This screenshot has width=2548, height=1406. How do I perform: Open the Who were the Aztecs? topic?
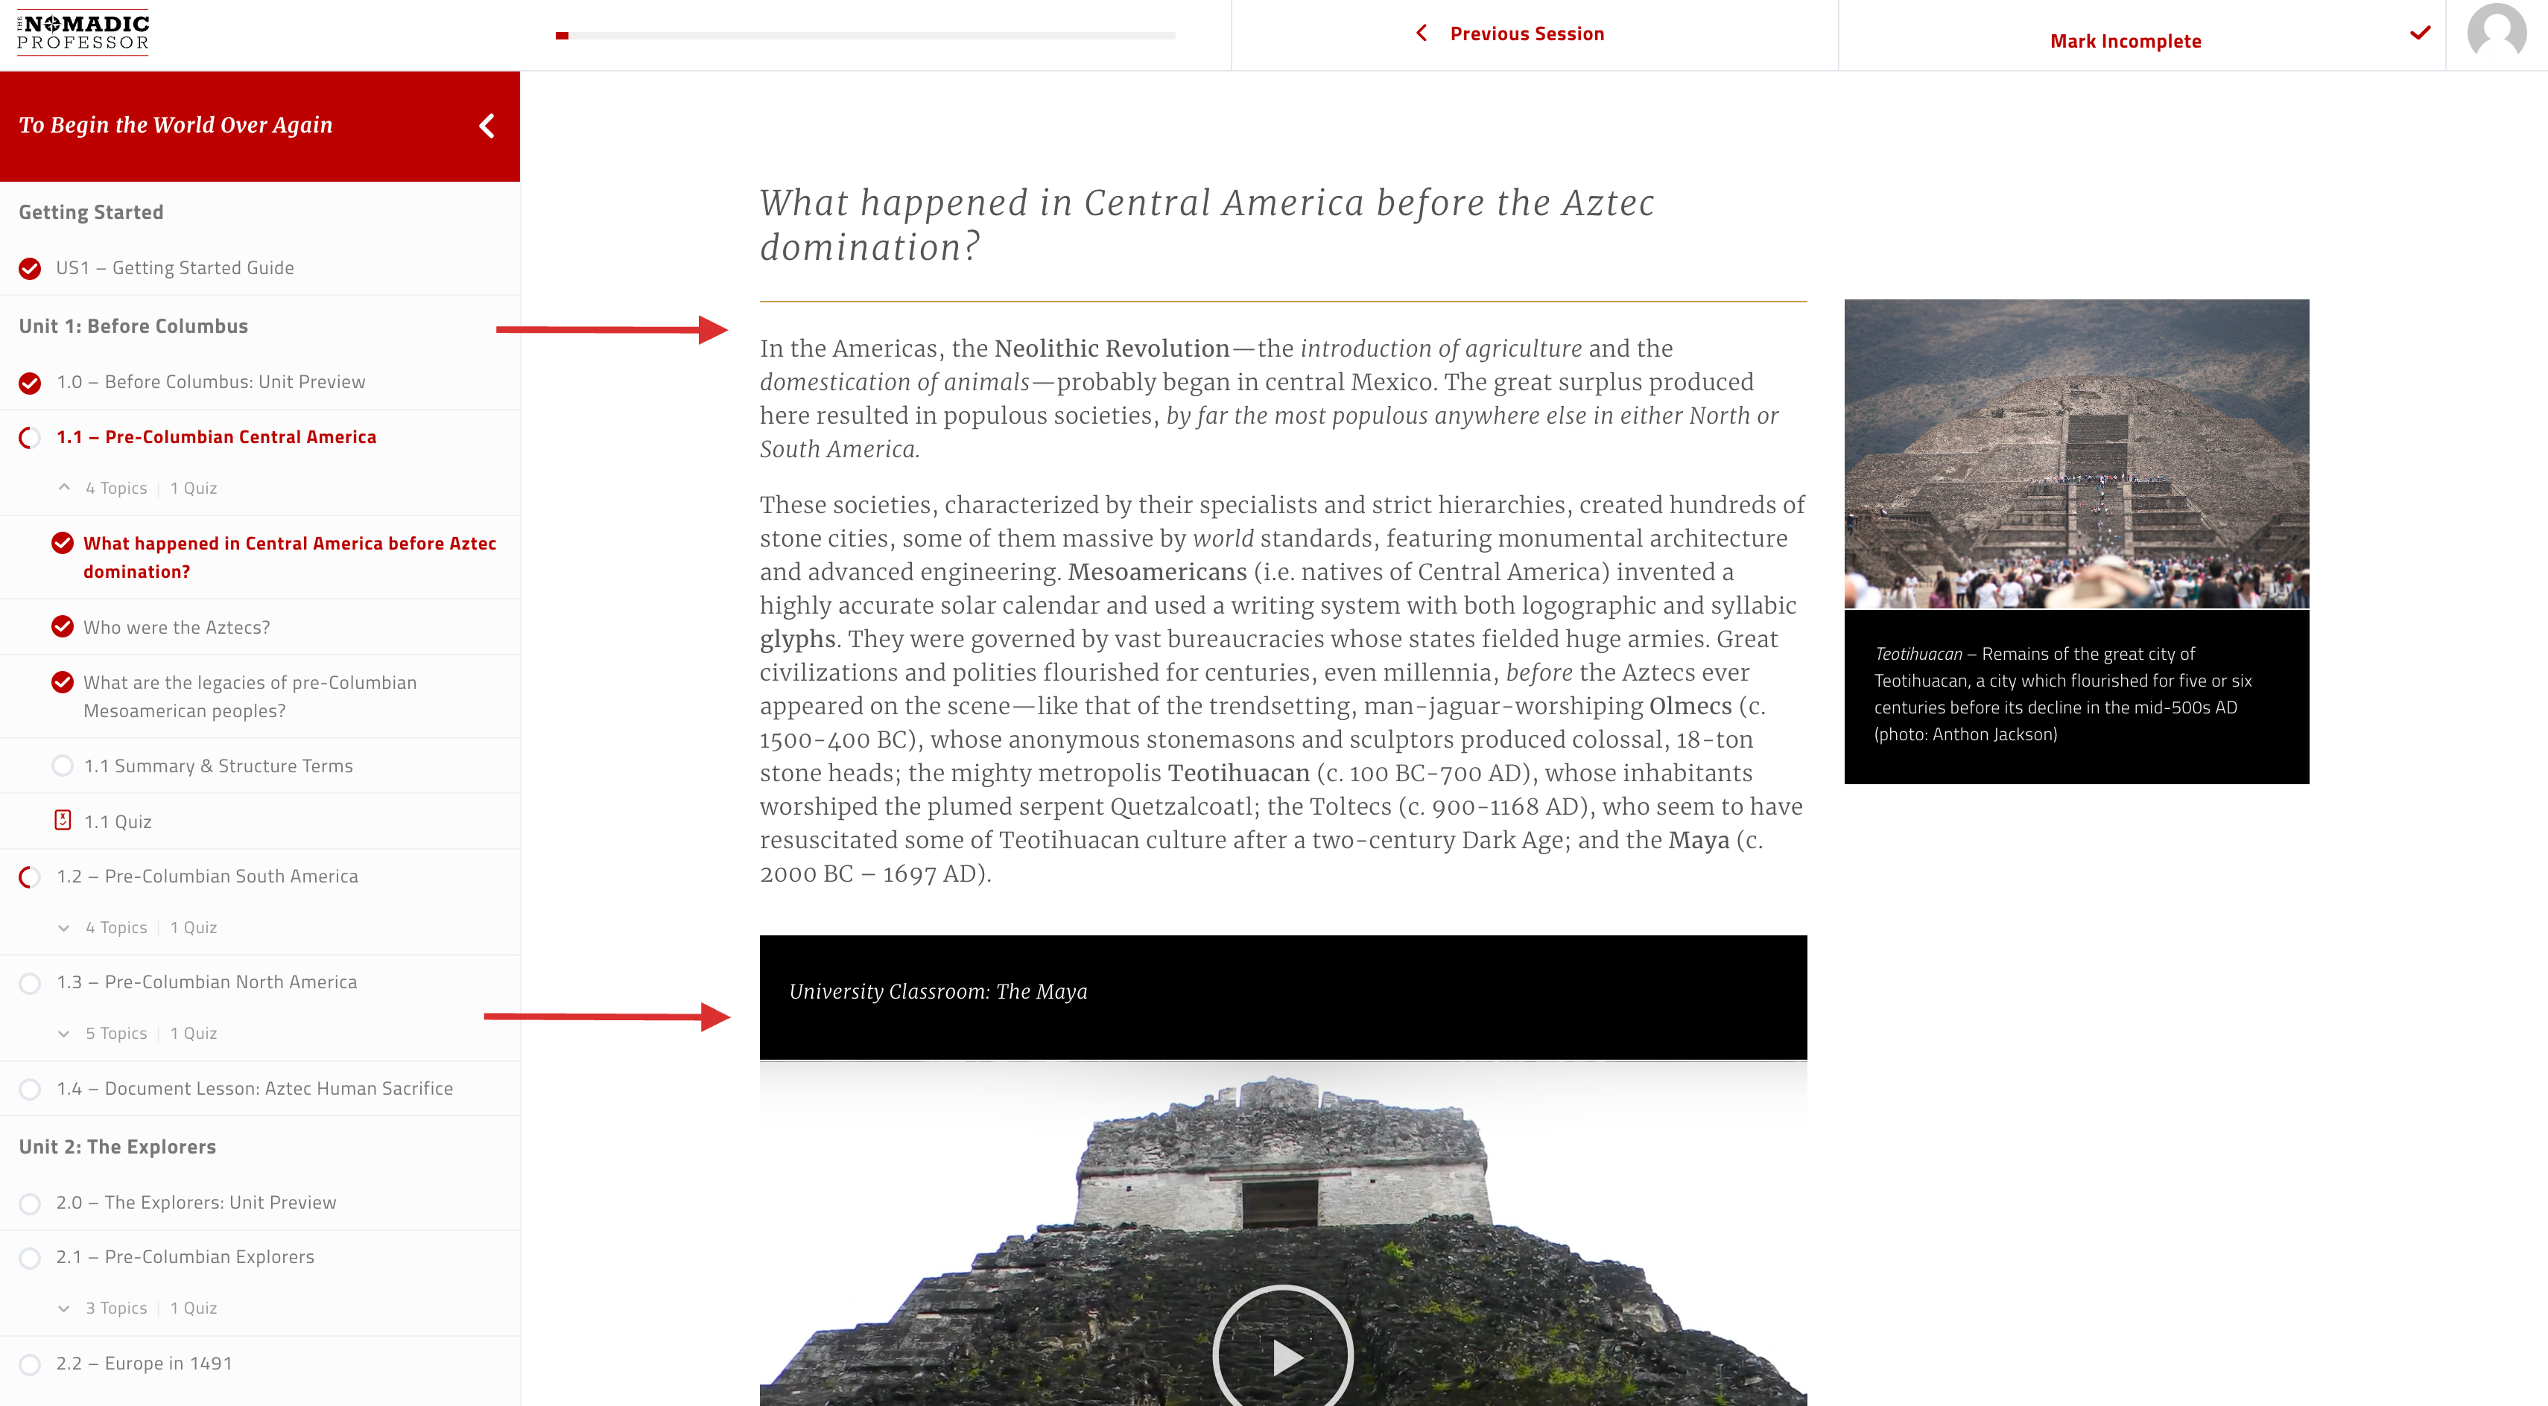(177, 627)
